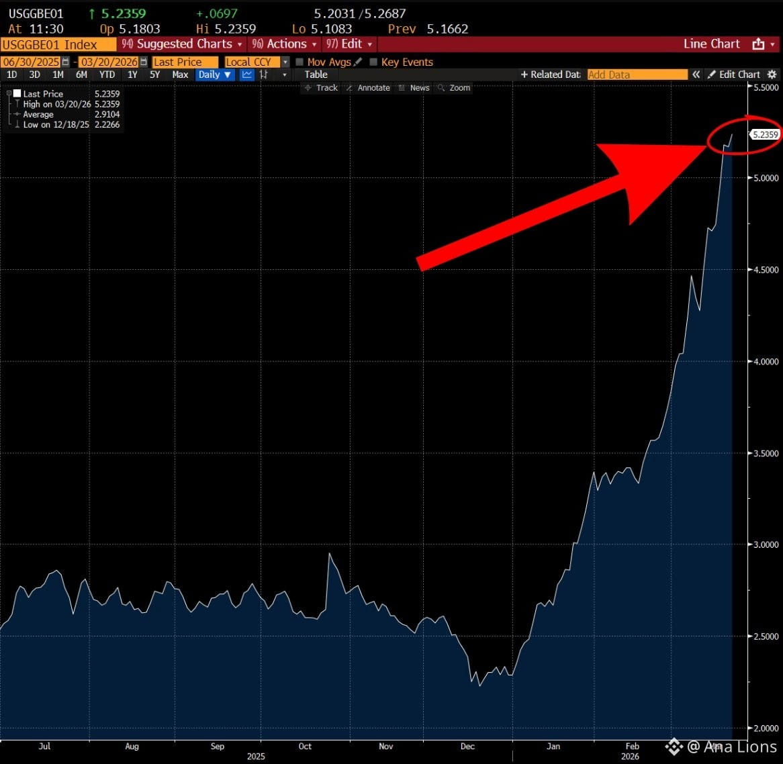Click the 5.2359 current price axis tag
Screen dimensions: 783x764
765,134
